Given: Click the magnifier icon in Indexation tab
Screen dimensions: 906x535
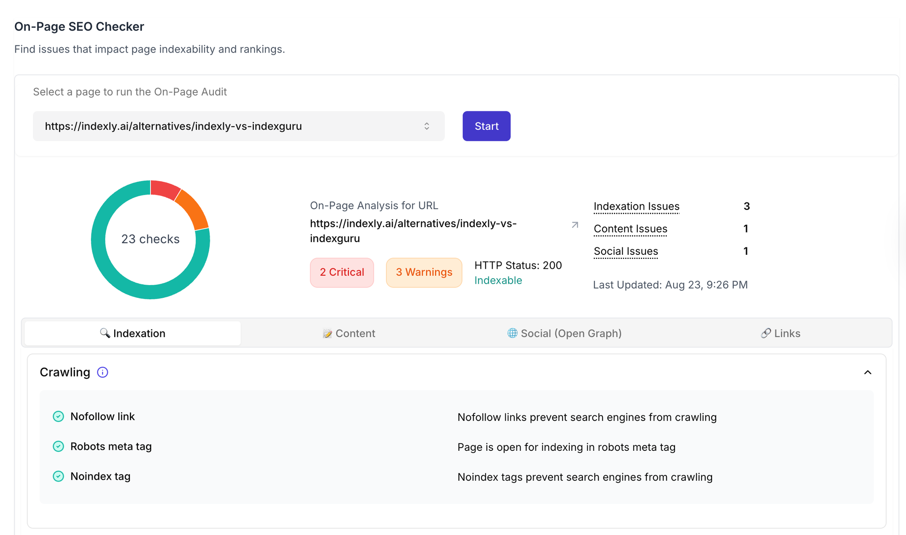Looking at the screenshot, I should (105, 333).
